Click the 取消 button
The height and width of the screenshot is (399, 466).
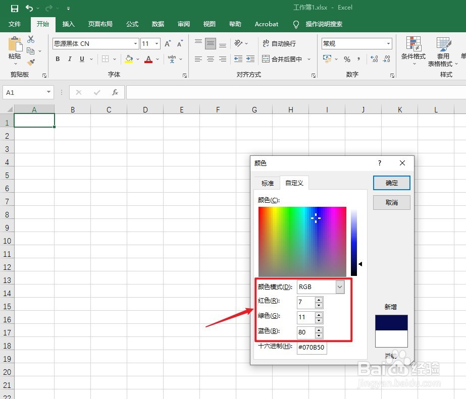[x=391, y=202]
